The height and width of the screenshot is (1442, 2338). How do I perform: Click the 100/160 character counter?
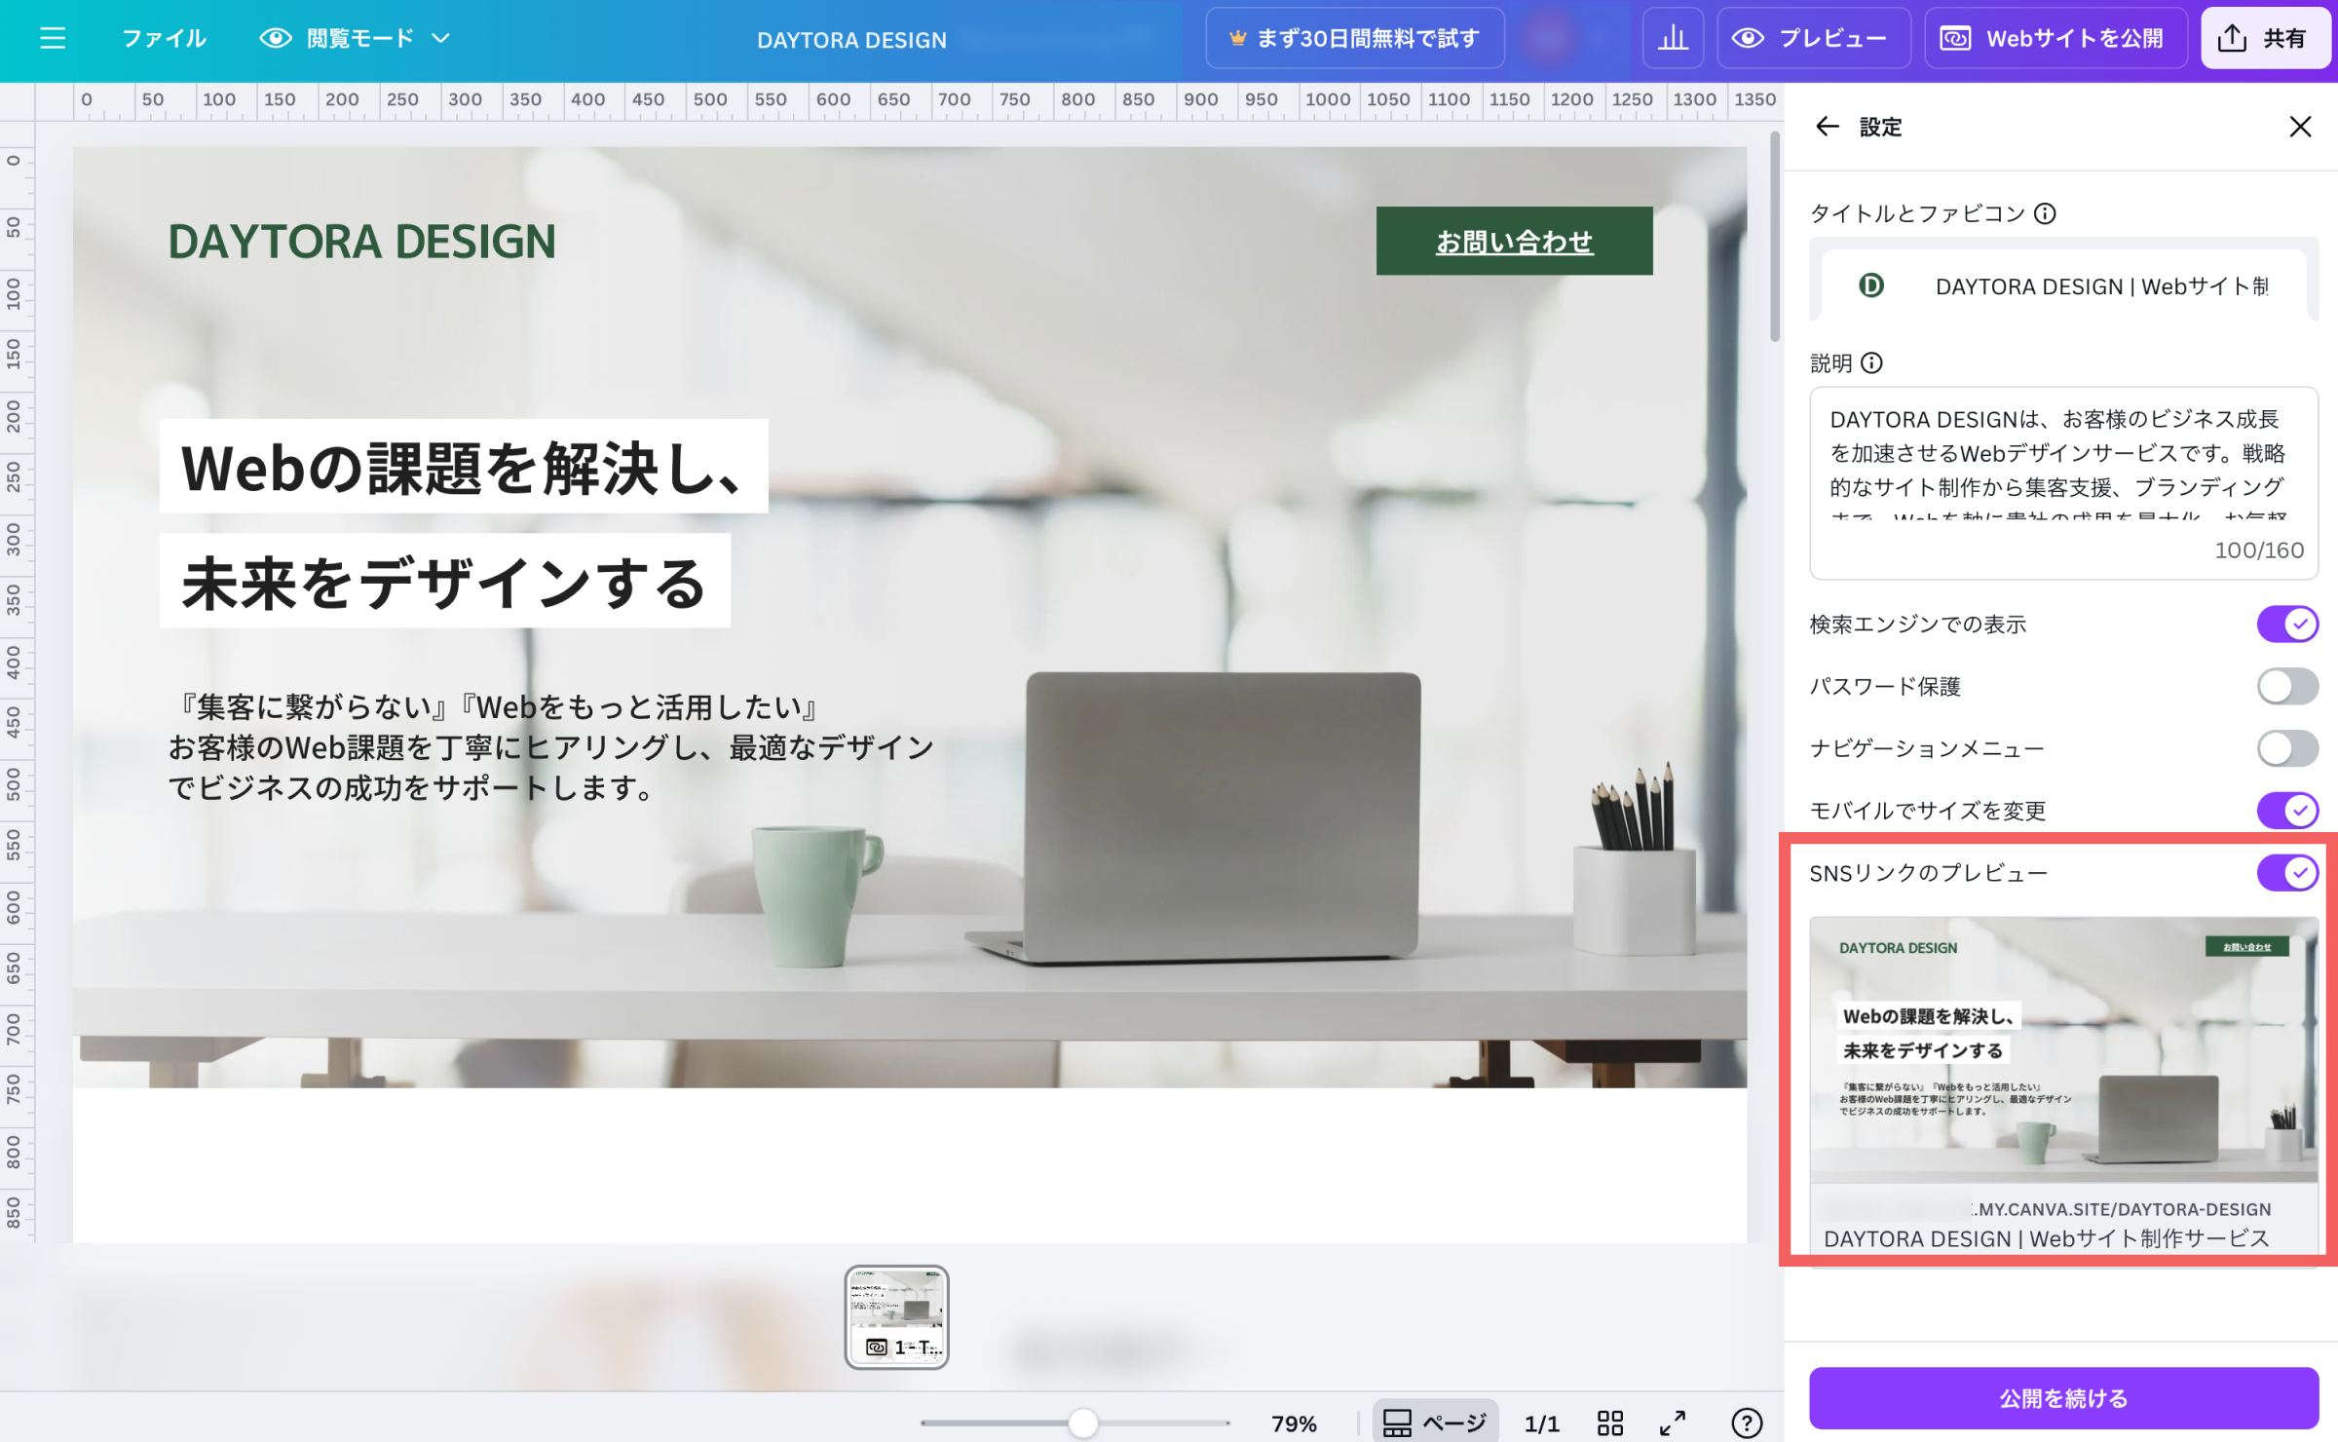point(2259,550)
